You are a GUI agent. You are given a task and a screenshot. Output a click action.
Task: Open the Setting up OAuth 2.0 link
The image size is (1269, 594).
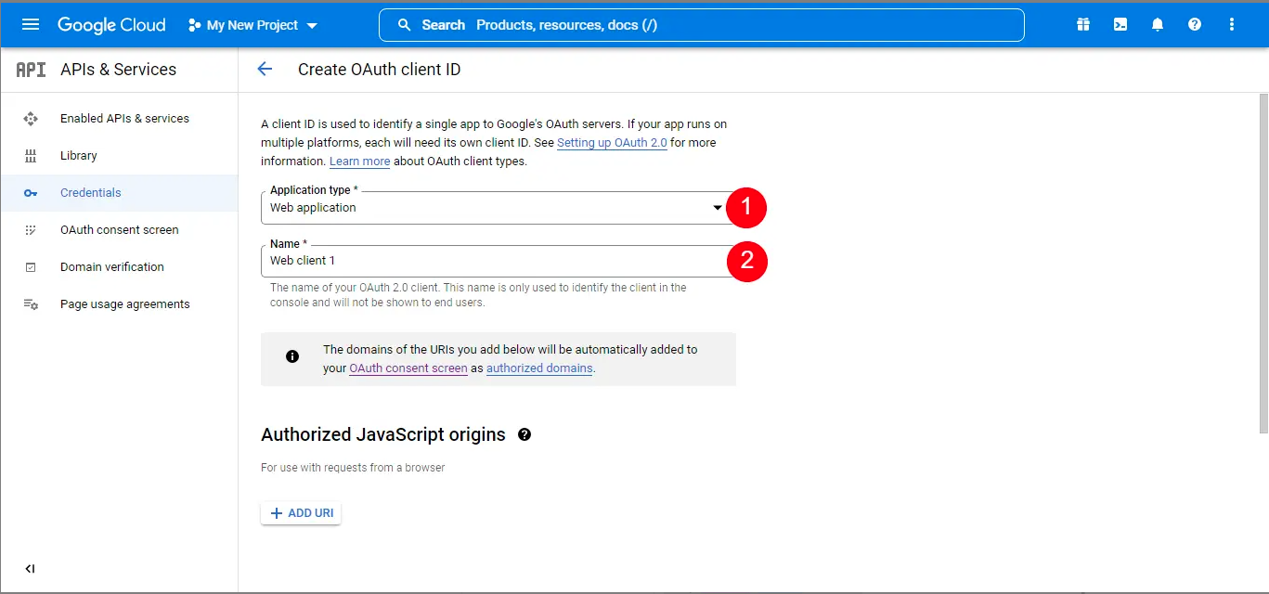tap(611, 142)
